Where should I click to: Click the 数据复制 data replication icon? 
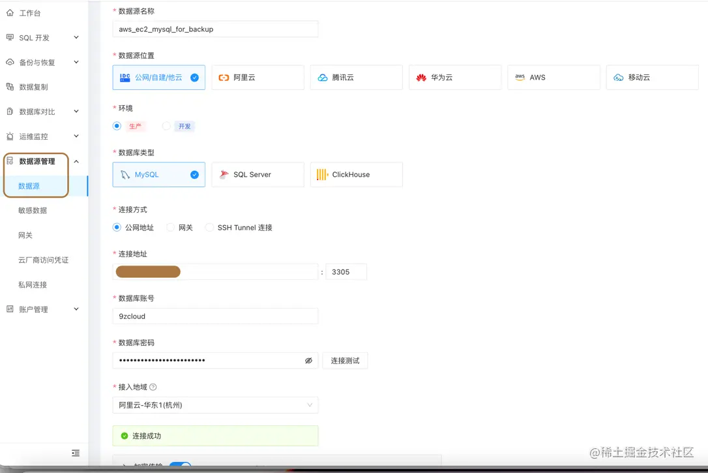pos(12,86)
